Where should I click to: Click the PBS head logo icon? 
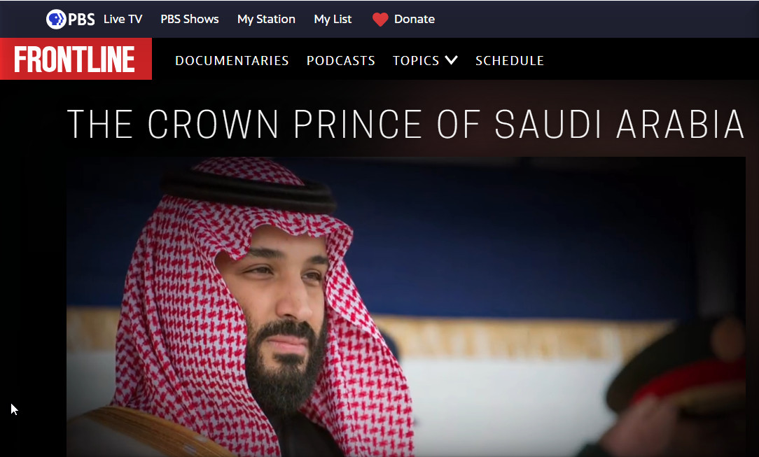click(x=56, y=20)
